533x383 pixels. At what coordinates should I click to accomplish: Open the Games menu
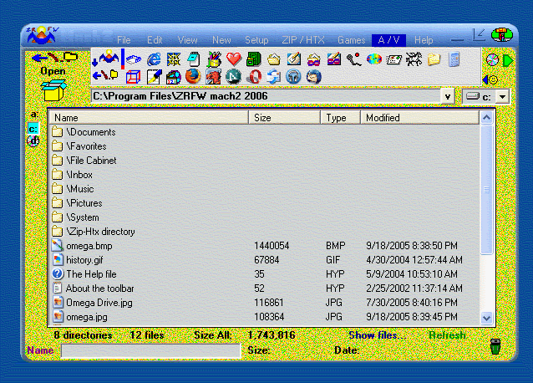pos(351,40)
